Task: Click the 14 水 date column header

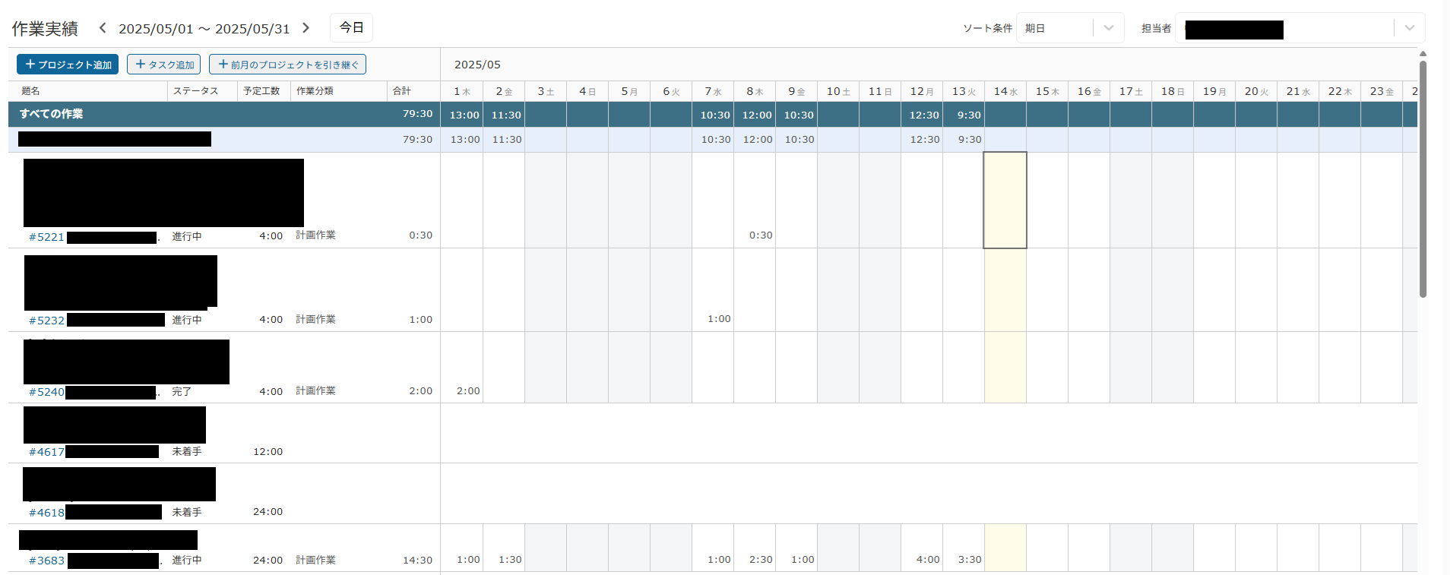Action: pyautogui.click(x=1005, y=91)
